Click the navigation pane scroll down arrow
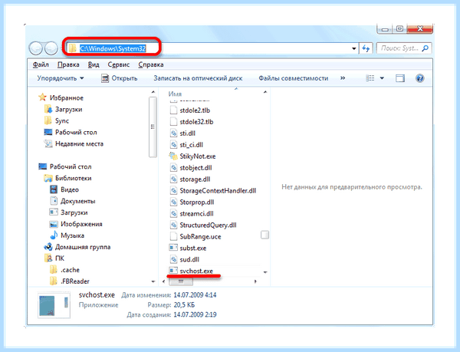Screen dimensions: 460x352 (153, 281)
